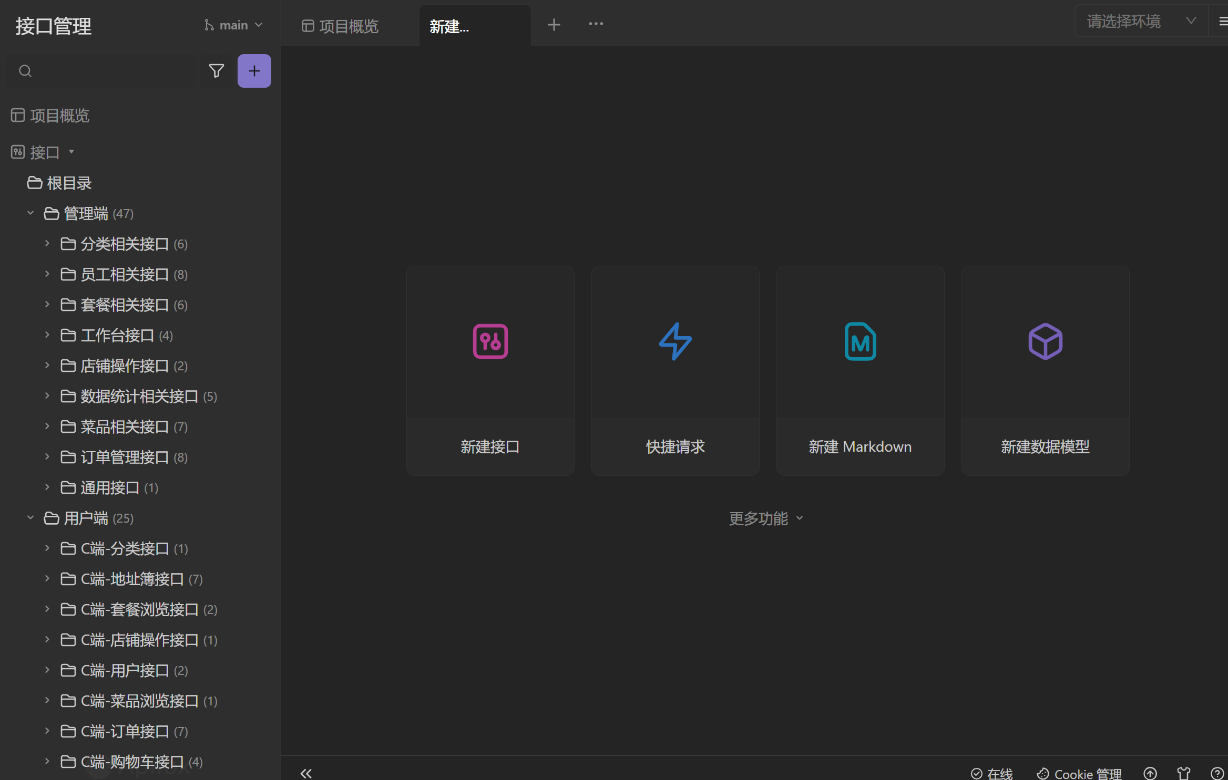The image size is (1228, 780).
Task: Click the purple plus add button
Action: 254,71
